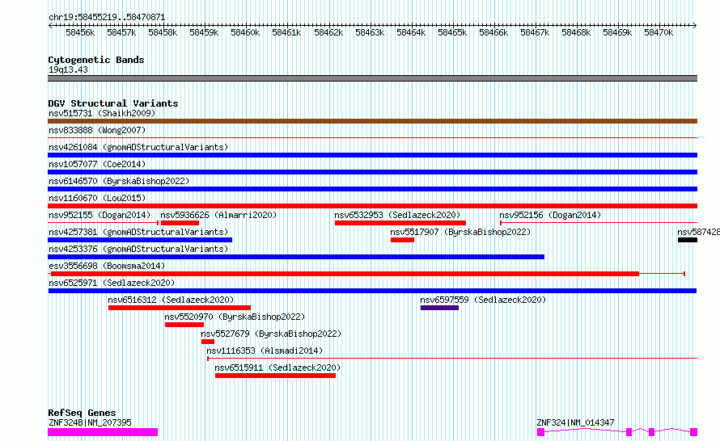Click the purple nsv6597559 variant bar
720x441 pixels.
pyautogui.click(x=439, y=308)
